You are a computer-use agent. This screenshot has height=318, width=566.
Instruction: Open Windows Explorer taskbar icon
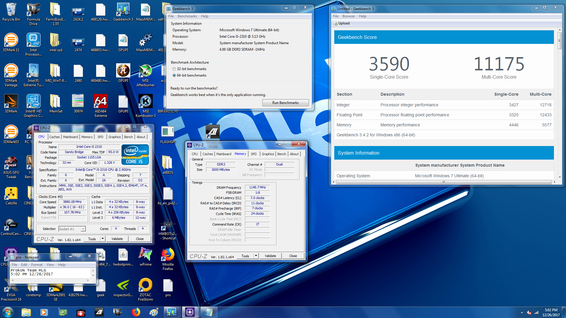26,312
